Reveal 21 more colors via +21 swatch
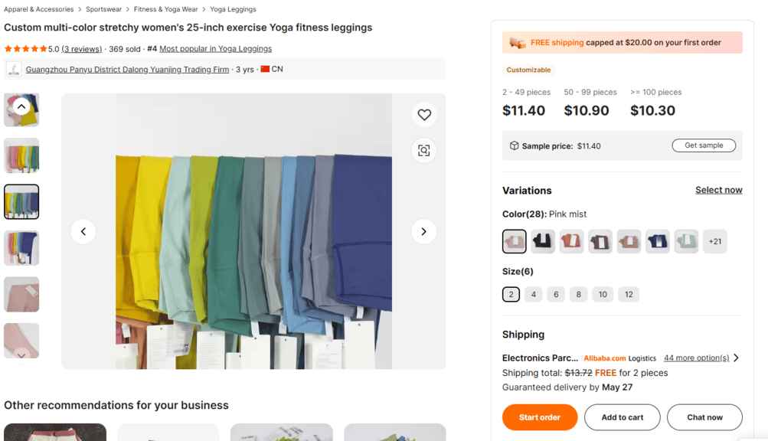Viewport: 768px width, 441px height. point(714,241)
